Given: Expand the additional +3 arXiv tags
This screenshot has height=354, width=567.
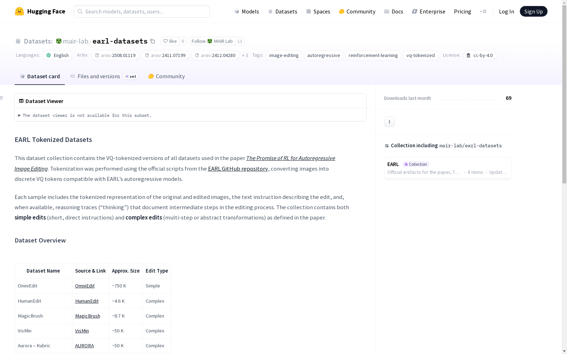Looking at the screenshot, I should tap(245, 55).
